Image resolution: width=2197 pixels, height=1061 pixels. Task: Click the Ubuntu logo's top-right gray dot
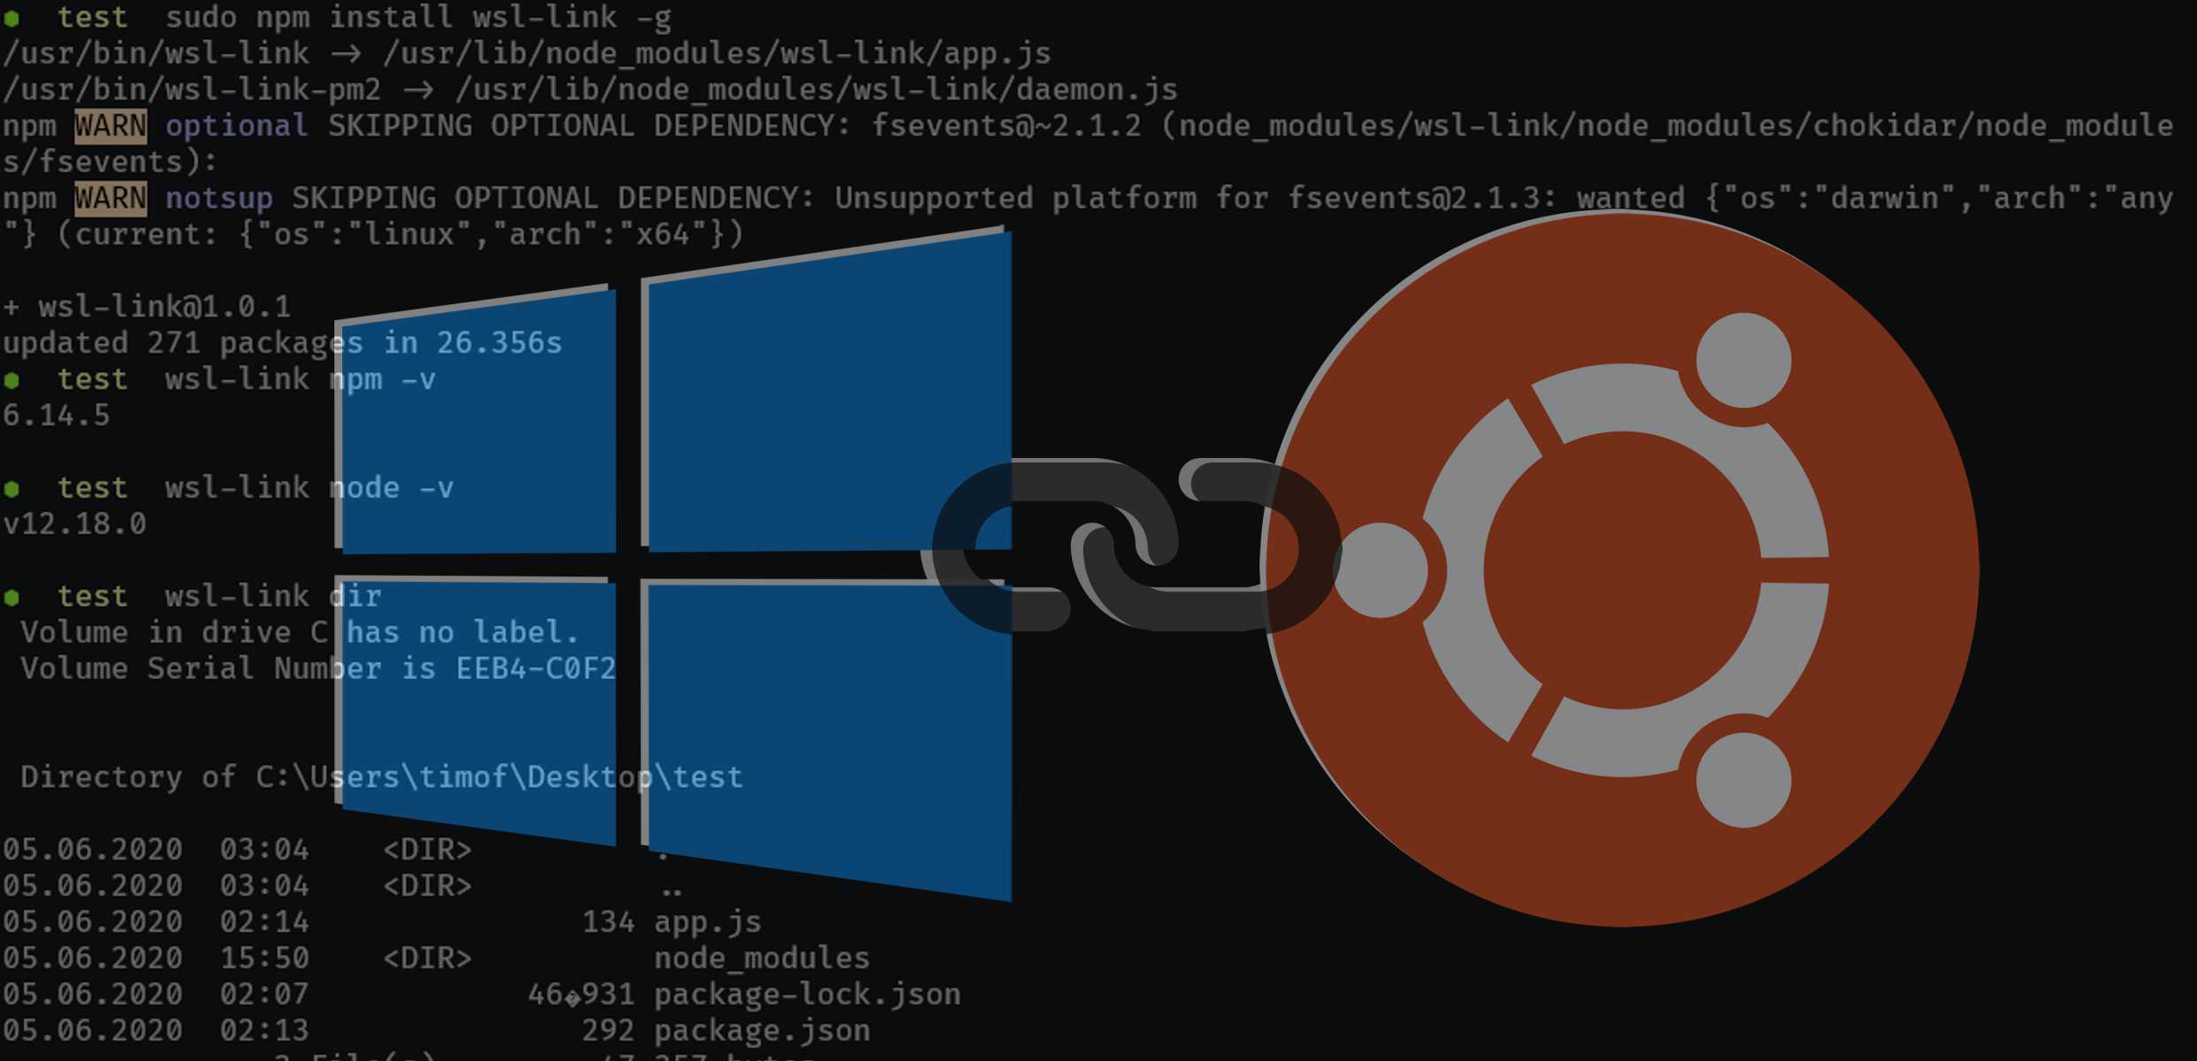pos(1743,361)
